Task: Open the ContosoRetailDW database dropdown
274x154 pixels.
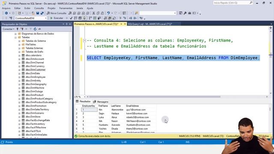Action: (x=46, y=18)
